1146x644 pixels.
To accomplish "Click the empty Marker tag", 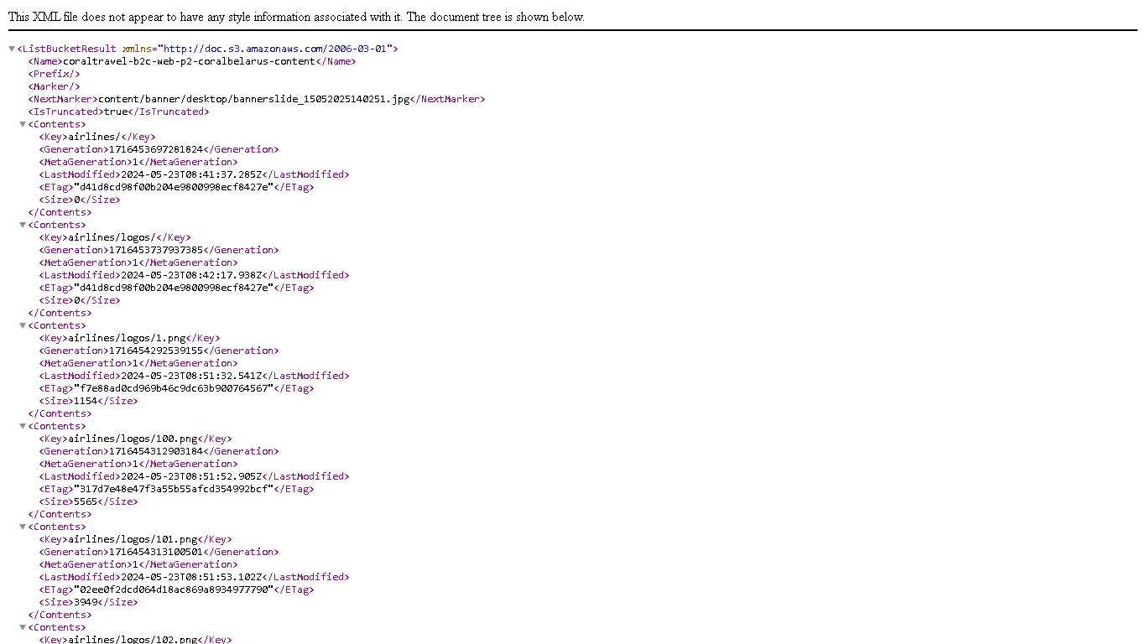I will pos(54,86).
